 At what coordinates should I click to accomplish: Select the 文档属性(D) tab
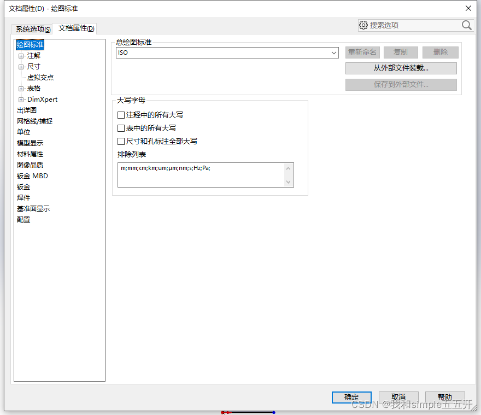point(76,28)
